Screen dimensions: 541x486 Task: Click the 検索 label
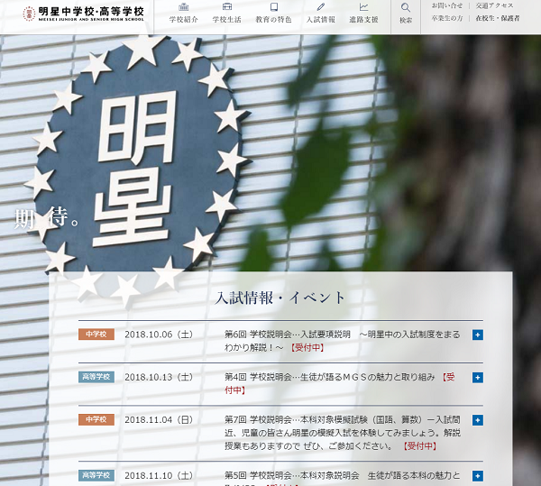point(406,21)
